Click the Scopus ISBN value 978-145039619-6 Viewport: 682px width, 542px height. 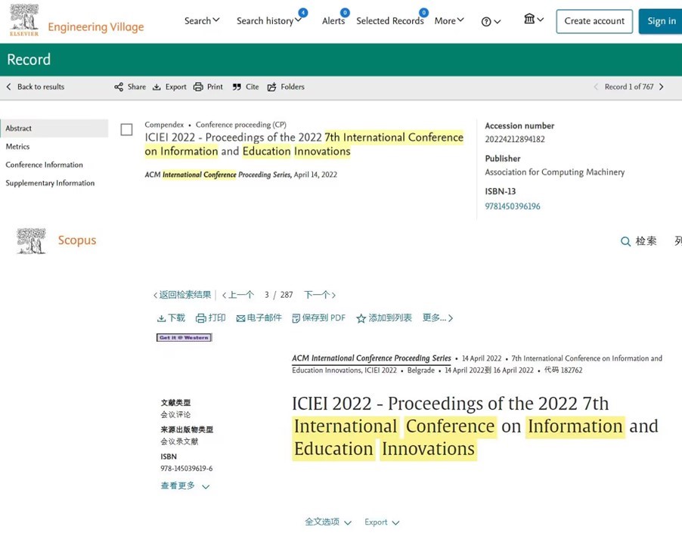(187, 469)
